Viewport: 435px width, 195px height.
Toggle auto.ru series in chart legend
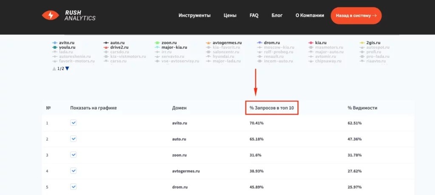114,43
